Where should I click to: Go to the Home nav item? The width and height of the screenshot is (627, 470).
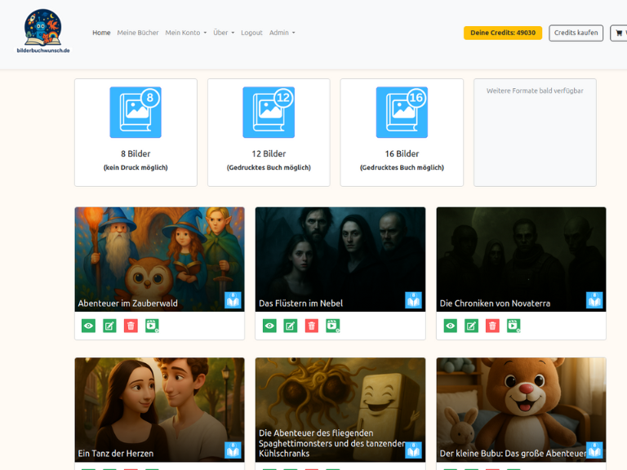tap(101, 33)
